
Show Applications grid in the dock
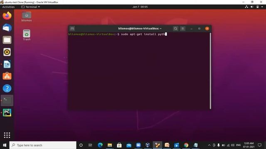[7, 135]
